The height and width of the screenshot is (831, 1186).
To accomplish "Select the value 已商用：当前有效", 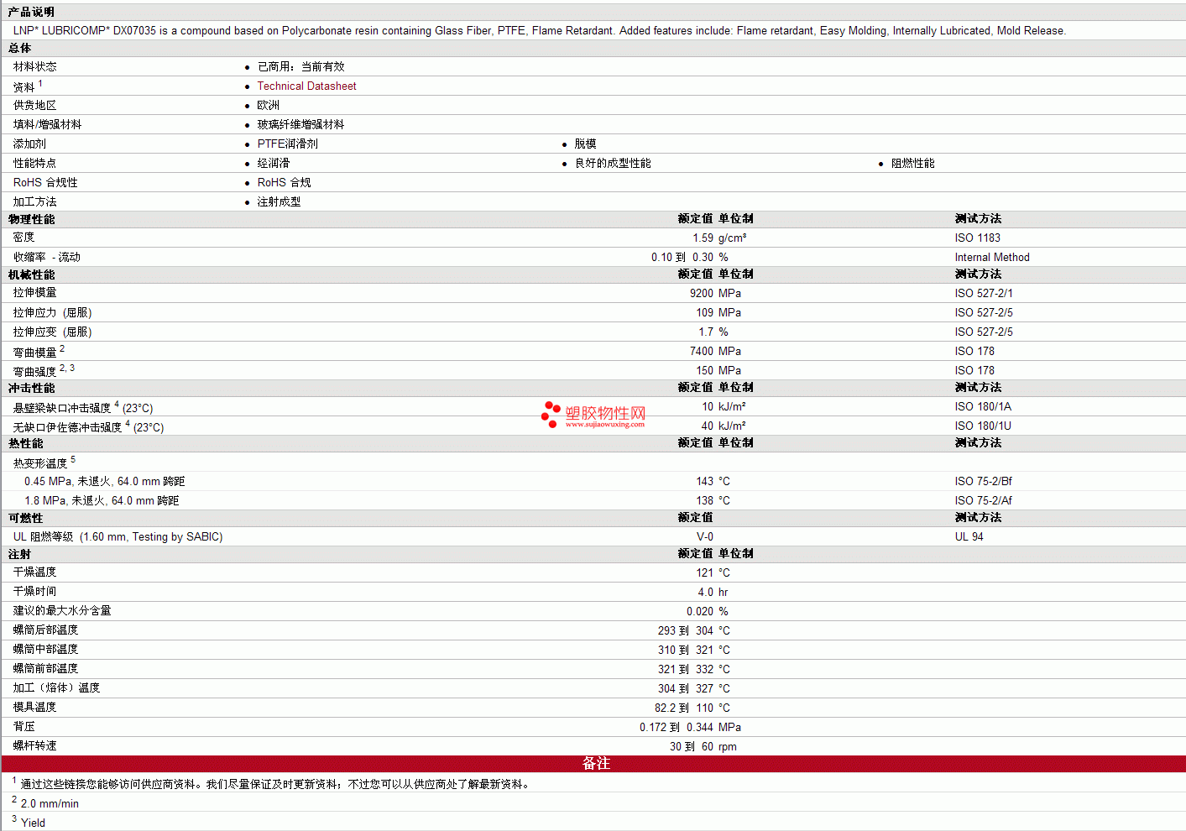I will (x=300, y=66).
